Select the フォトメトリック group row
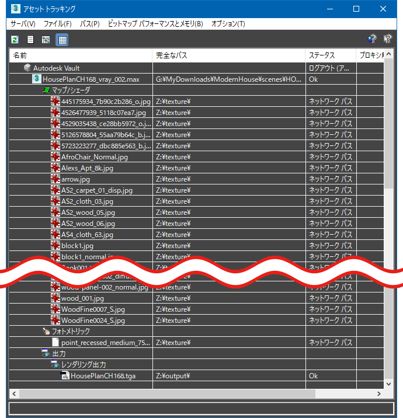 tap(197, 332)
